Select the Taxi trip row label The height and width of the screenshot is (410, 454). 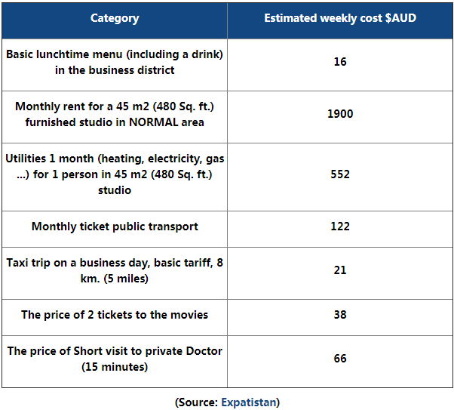point(115,270)
